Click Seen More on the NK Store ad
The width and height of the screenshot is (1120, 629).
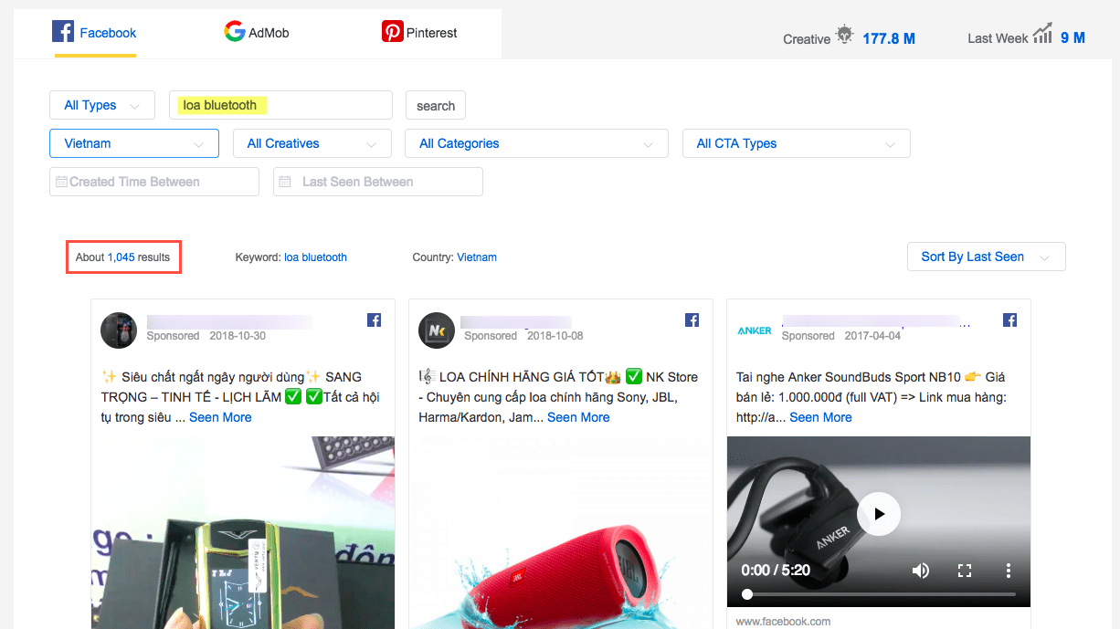[x=578, y=417]
